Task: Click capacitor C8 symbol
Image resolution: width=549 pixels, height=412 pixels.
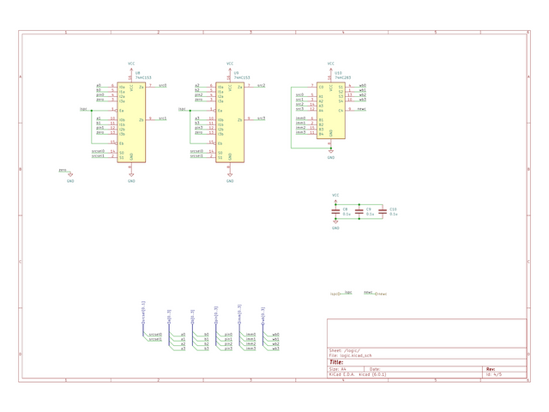Action: pyautogui.click(x=335, y=212)
